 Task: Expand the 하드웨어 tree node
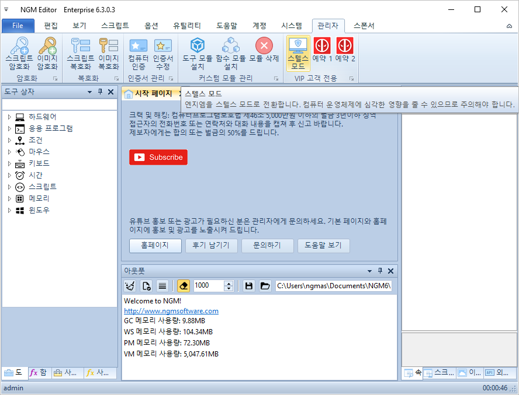click(x=9, y=117)
